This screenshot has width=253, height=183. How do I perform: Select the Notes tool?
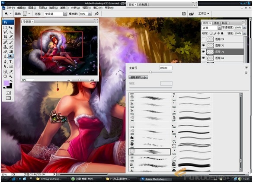pos(5,72)
